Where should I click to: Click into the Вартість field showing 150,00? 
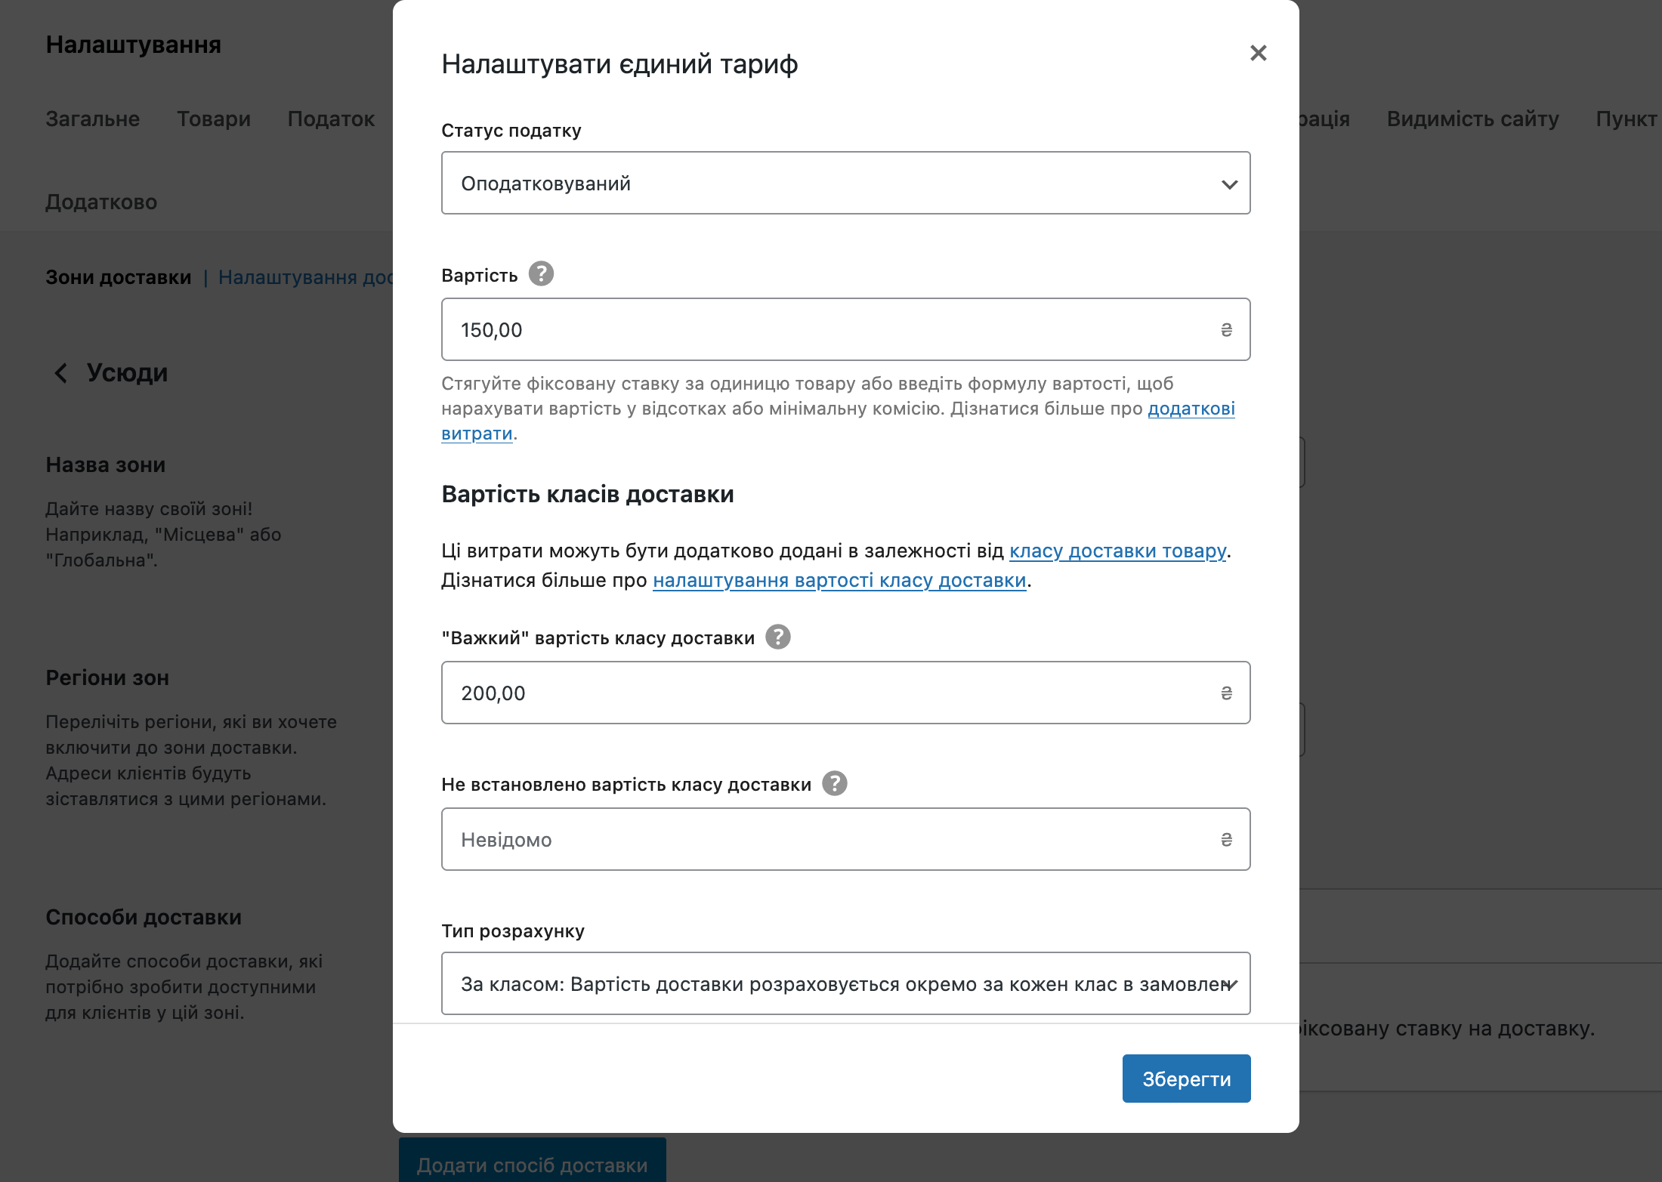[845, 330]
